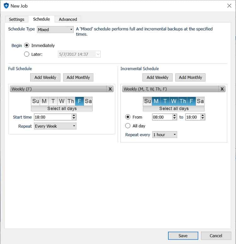This screenshot has width=236, height=244.
Task: Switch to the Schedule tab
Action: (42, 19)
